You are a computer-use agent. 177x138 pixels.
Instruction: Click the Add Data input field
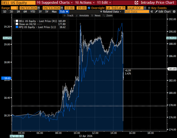[137, 12]
